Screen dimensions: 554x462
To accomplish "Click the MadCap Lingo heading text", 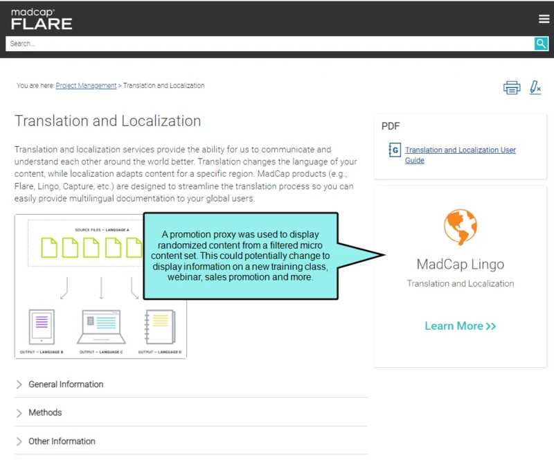I will [x=460, y=264].
